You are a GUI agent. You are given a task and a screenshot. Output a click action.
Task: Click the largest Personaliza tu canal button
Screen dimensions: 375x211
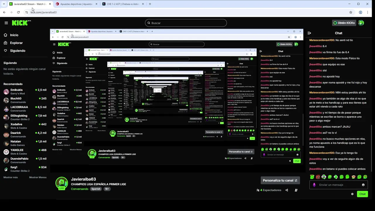[280, 181]
